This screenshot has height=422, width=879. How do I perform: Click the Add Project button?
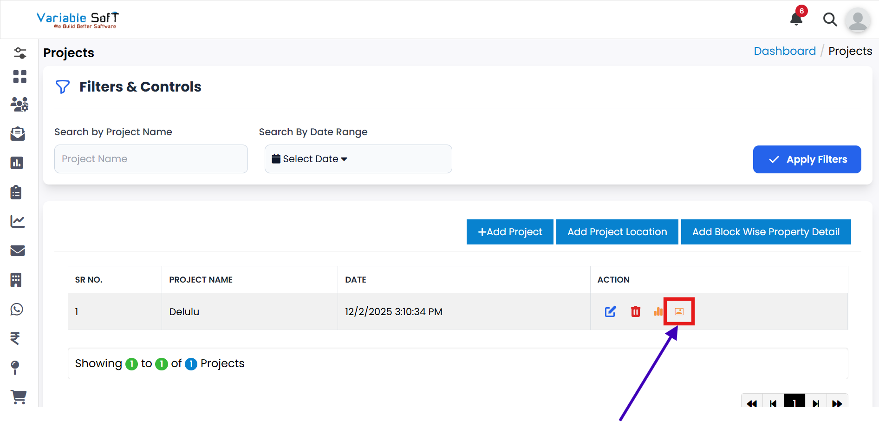510,232
